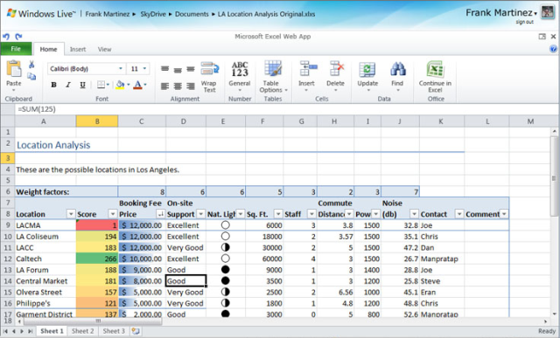Viewport: 560px width, 338px height.
Task: Click the Fill Color paint bucket
Action: pyautogui.click(x=121, y=85)
